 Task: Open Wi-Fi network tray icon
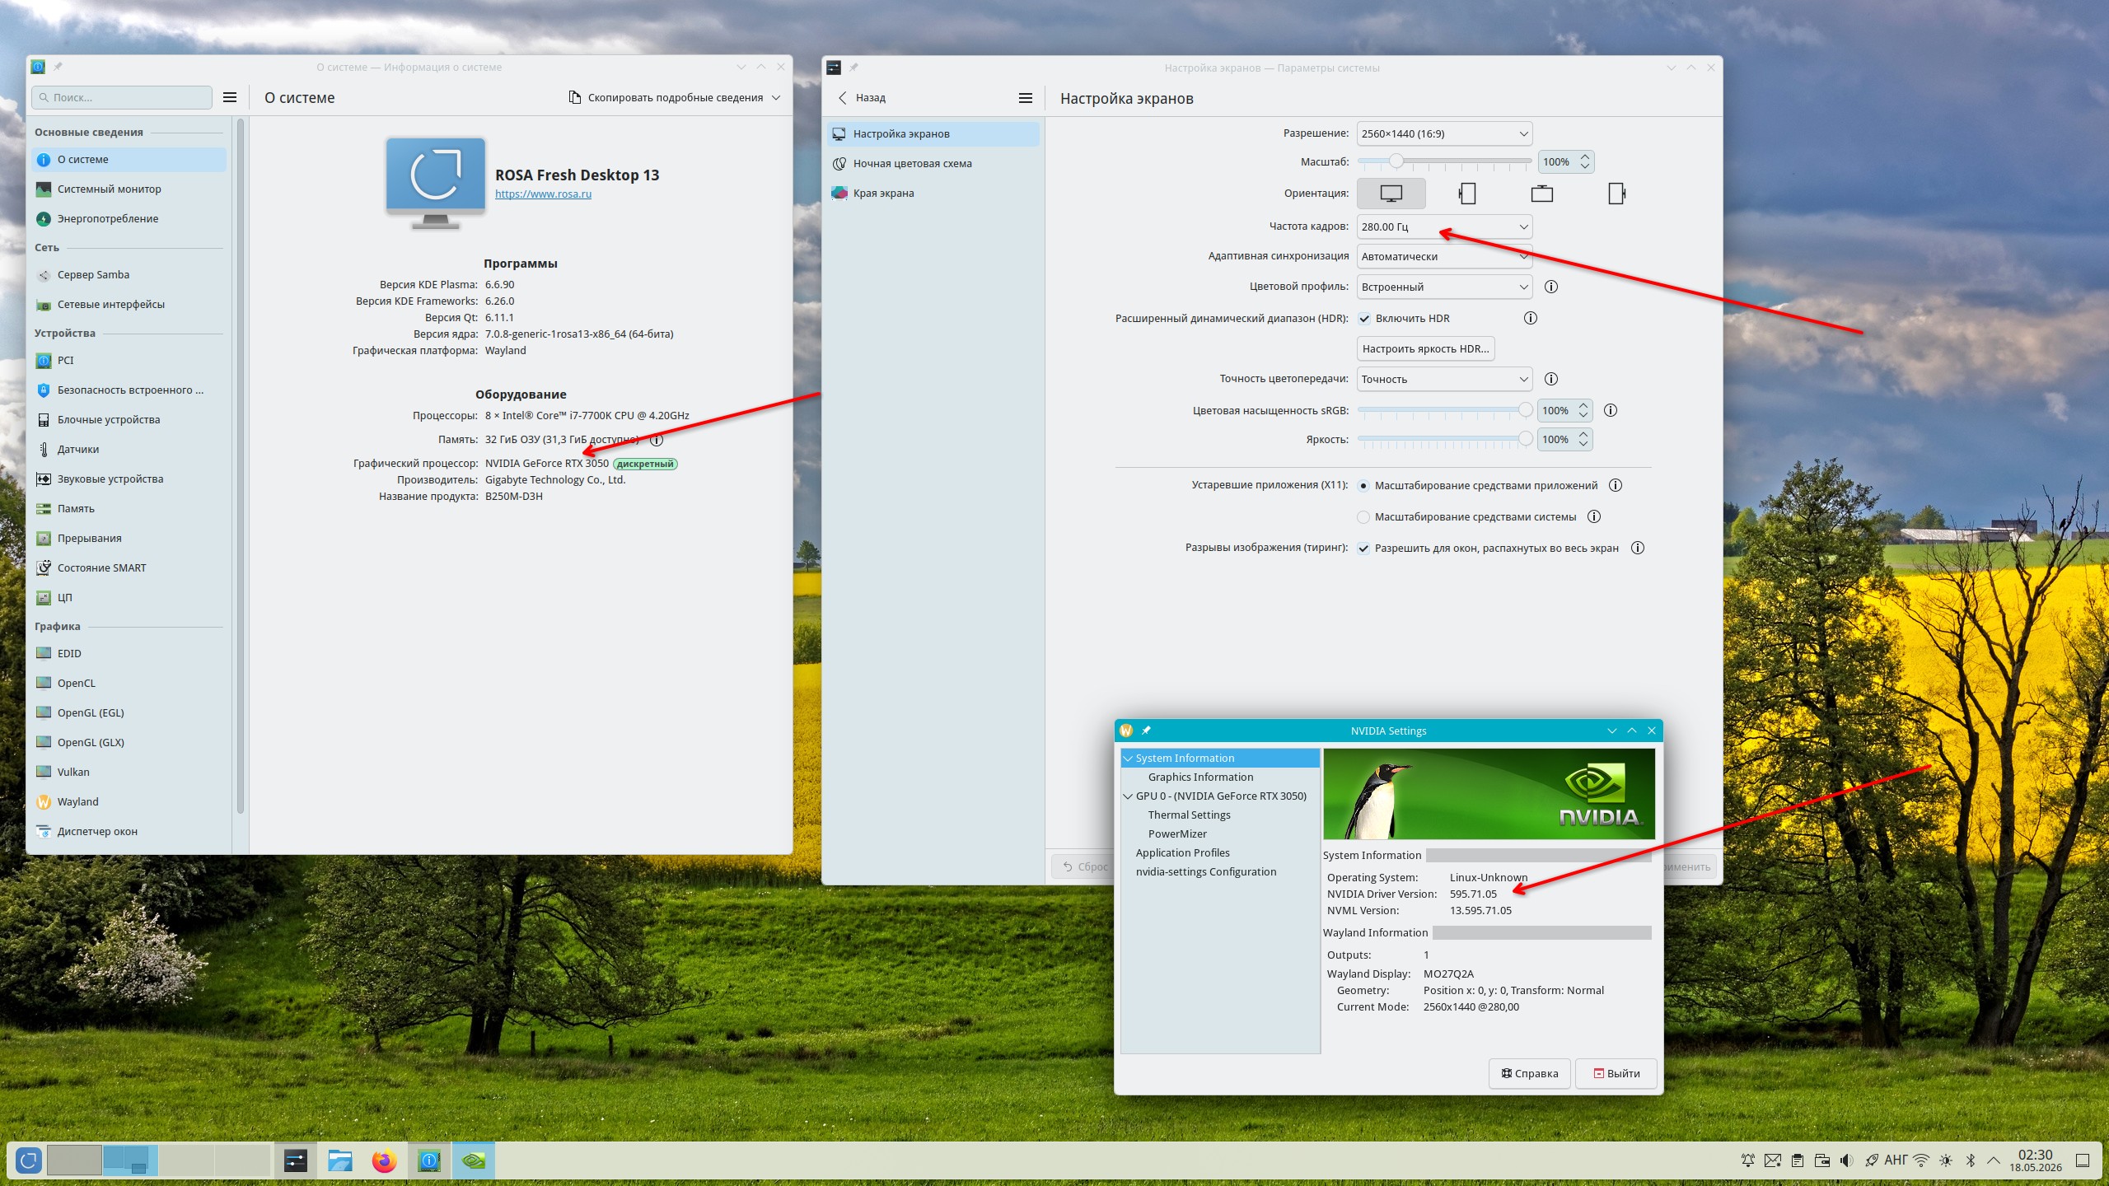tap(1921, 1160)
